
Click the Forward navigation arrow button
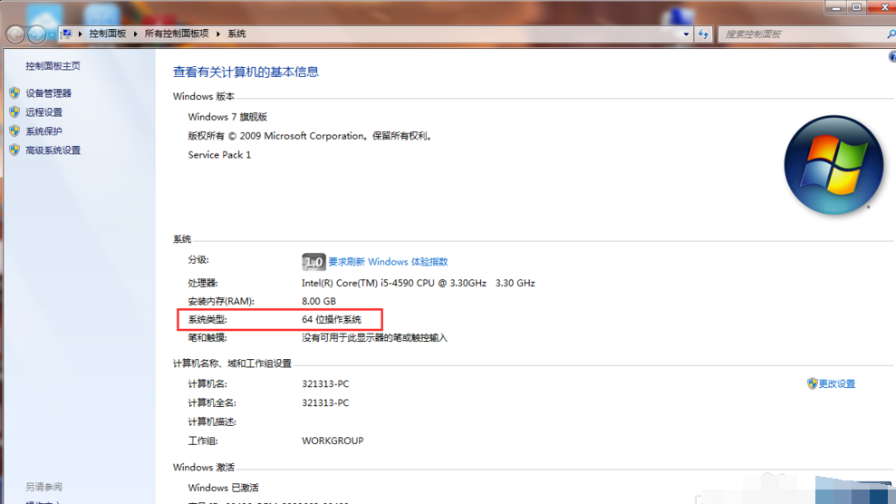point(37,34)
